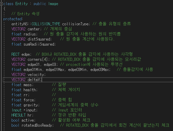Click the 'gravity' variable name
Viewport: 173px width, 131px height.
[x=31, y=105]
